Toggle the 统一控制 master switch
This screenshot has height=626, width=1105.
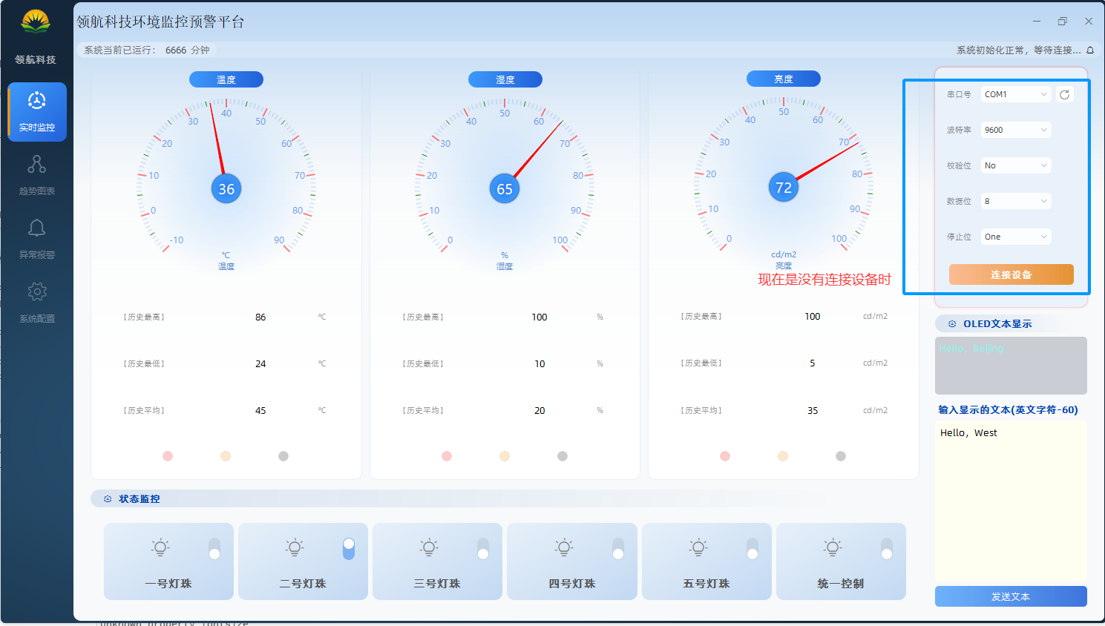click(x=887, y=549)
